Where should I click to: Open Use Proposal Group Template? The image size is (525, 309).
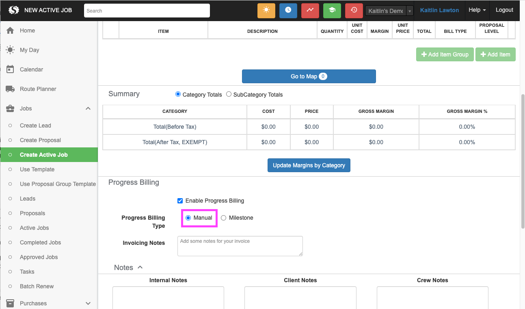[x=58, y=184]
